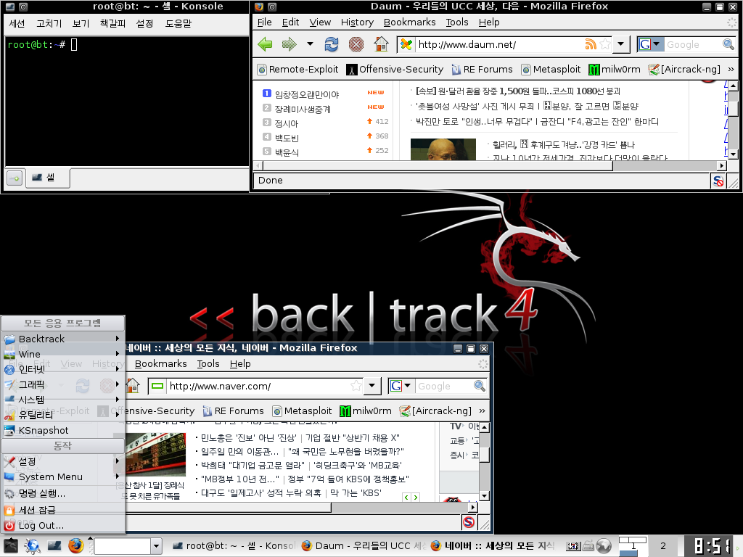
Task: Launch Firefox from taskbar quick launch icon
Action: pos(75,546)
